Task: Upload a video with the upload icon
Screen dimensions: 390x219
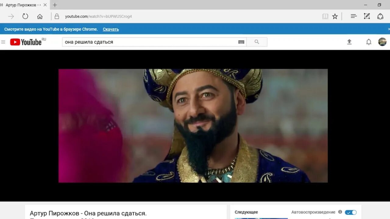Action: (349, 42)
